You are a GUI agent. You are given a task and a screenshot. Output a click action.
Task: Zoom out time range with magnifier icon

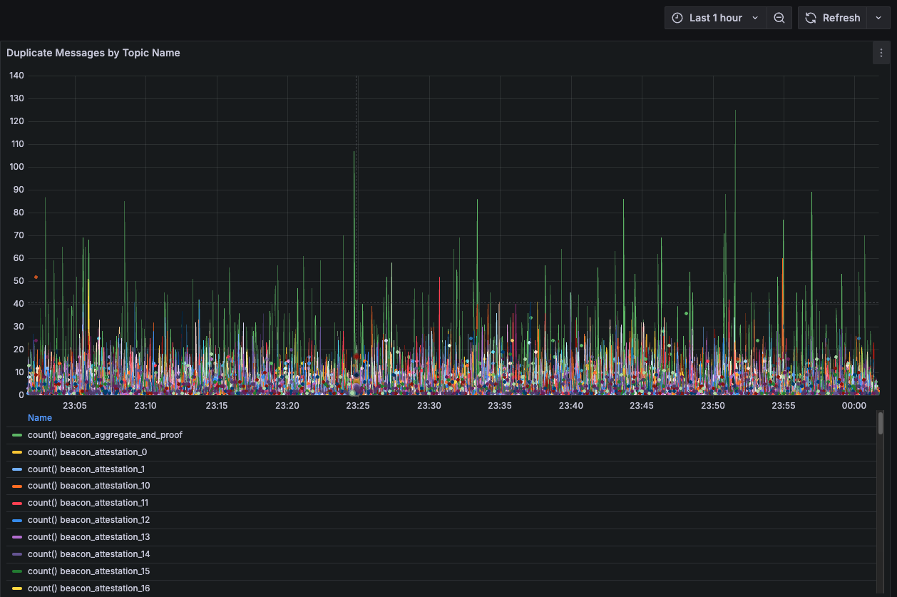pyautogui.click(x=779, y=18)
